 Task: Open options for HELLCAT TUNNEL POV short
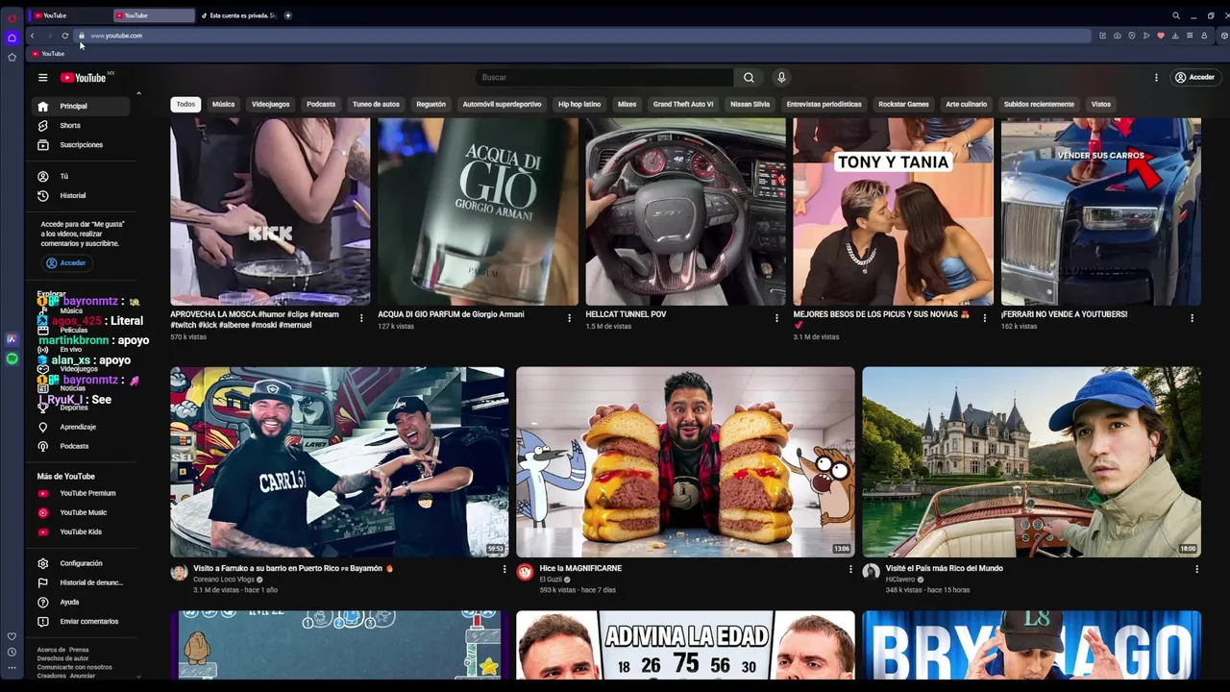[x=776, y=318]
